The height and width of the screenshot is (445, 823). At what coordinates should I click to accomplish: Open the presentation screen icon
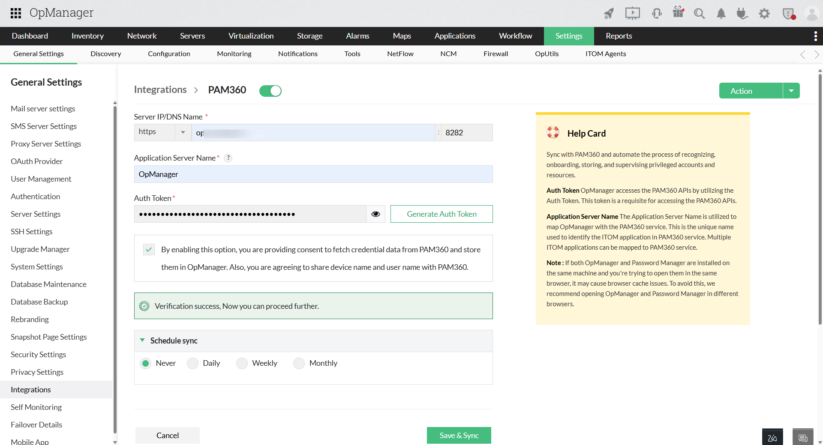click(632, 14)
